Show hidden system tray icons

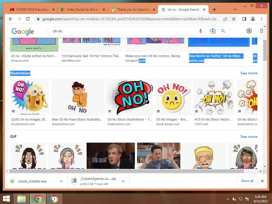point(228,199)
